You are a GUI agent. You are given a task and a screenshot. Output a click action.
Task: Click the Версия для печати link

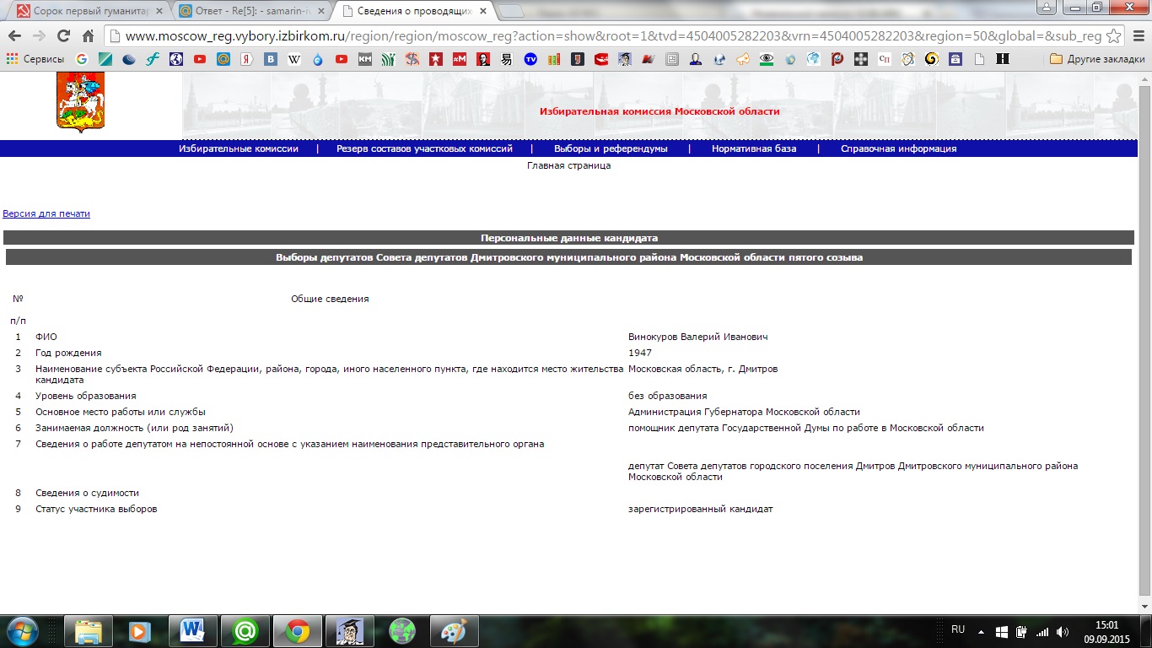point(46,213)
